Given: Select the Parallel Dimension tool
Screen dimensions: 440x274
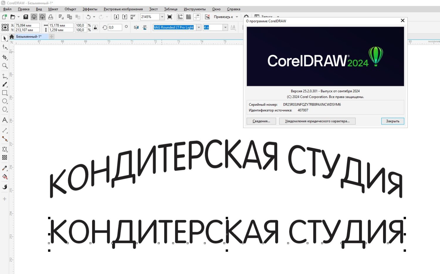Looking at the screenshot, I should pyautogui.click(x=5, y=130).
